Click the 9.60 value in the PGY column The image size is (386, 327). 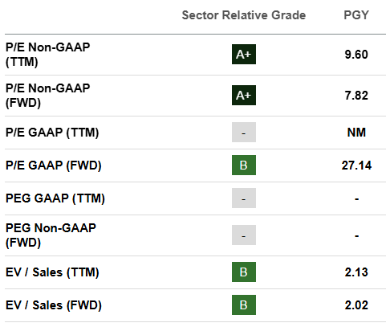[x=356, y=55]
